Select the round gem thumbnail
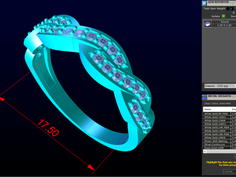The image size is (236, 177). 207,24
